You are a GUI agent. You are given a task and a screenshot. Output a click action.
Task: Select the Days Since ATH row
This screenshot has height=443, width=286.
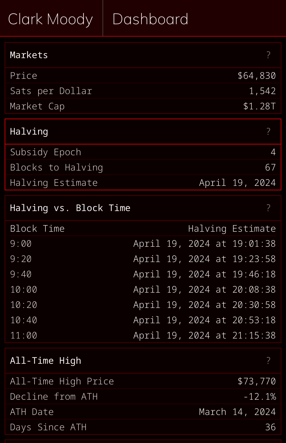click(x=143, y=427)
